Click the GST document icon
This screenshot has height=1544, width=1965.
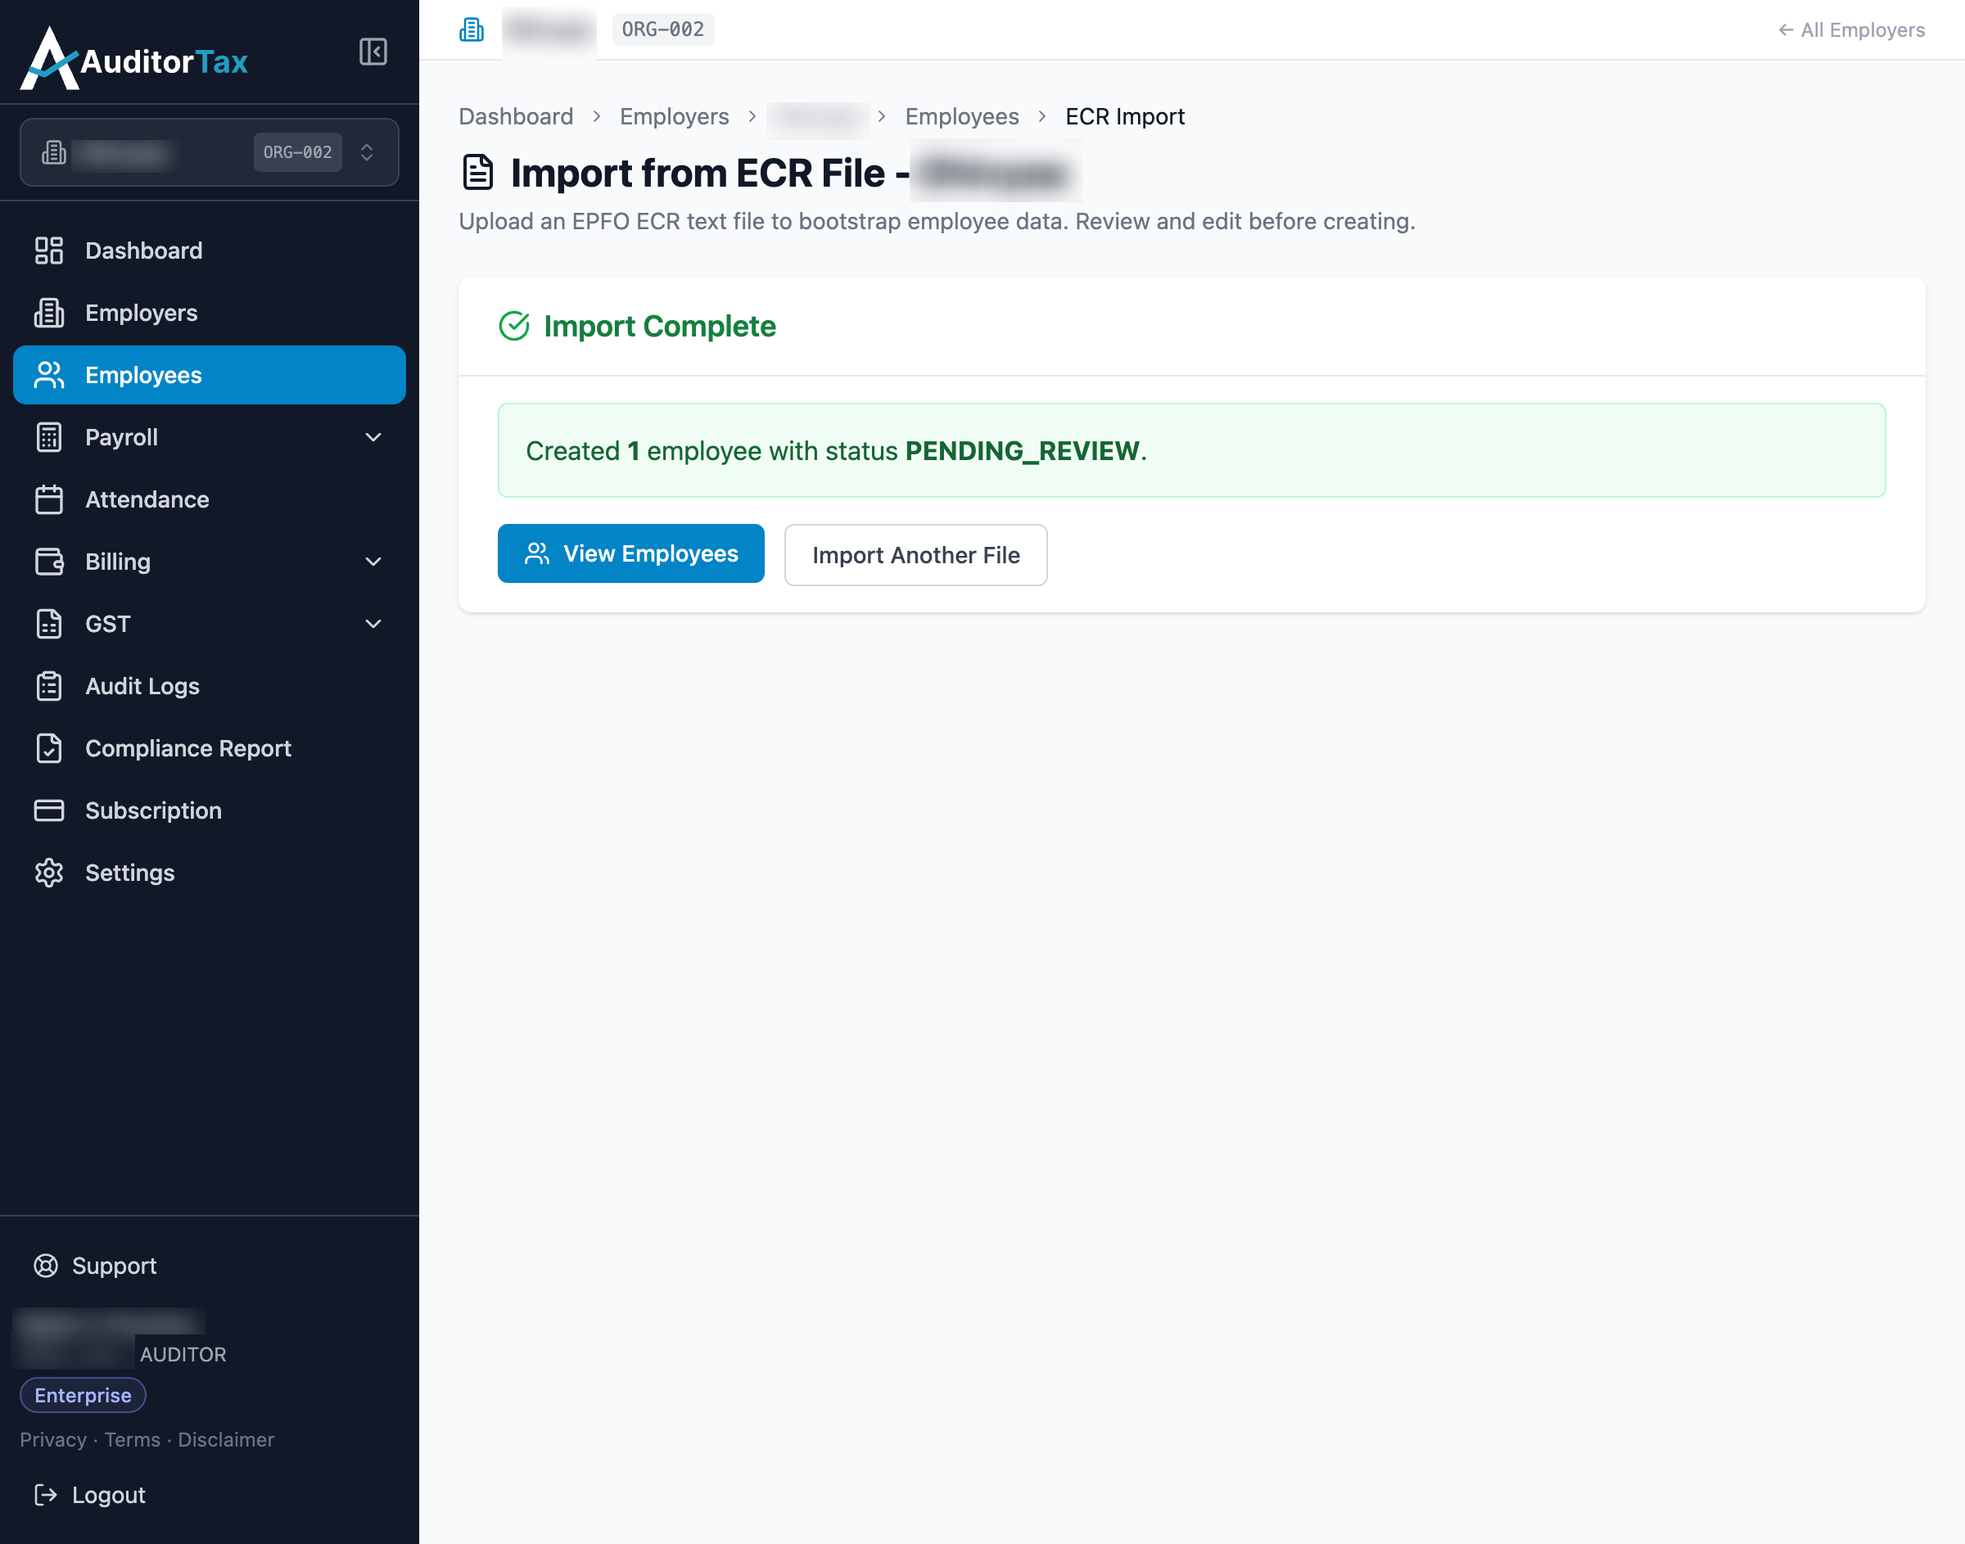click(49, 624)
